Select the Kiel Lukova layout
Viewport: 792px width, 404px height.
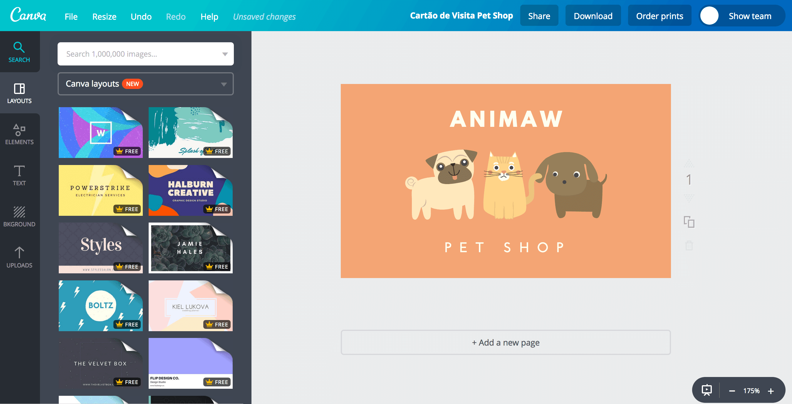point(190,306)
